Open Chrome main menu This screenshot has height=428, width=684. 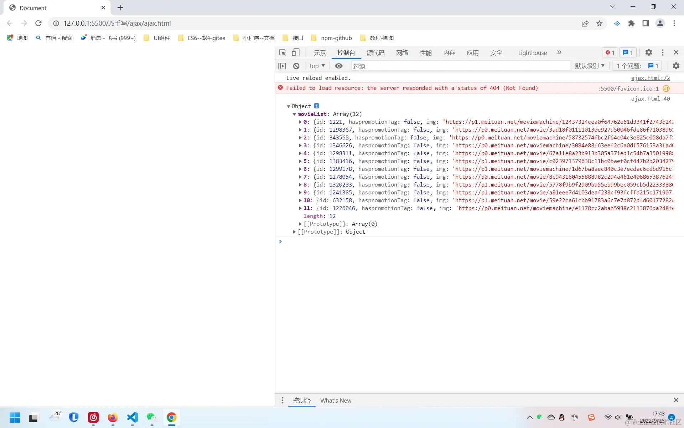[x=674, y=23]
